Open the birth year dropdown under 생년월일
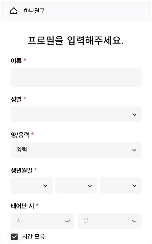 pos(32,185)
